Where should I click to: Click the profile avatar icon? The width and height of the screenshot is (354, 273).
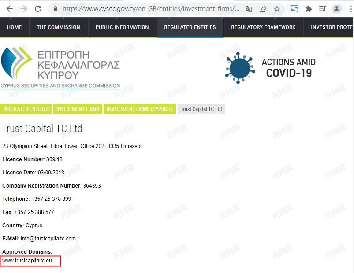point(337,9)
